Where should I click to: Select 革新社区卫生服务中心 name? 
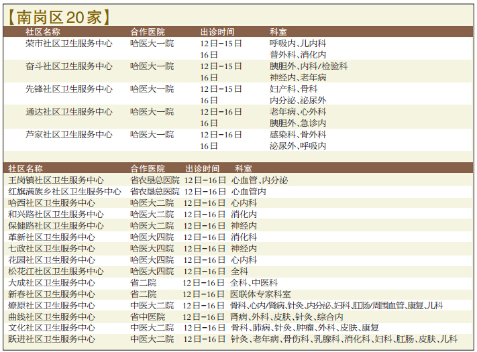pos(52,237)
